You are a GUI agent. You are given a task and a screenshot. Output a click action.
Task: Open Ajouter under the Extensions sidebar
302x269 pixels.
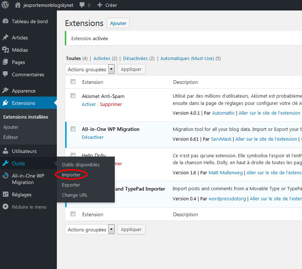(11, 127)
